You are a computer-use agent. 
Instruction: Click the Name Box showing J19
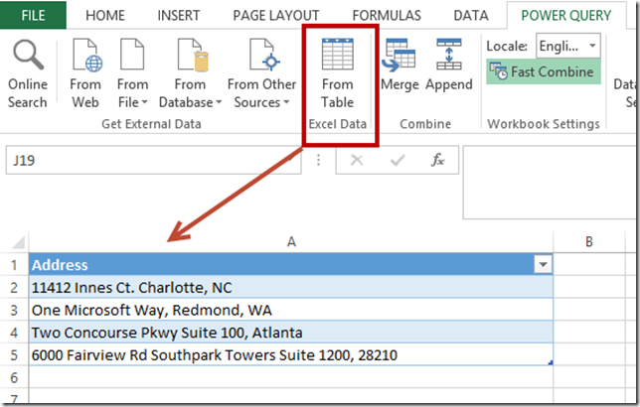[153, 160]
